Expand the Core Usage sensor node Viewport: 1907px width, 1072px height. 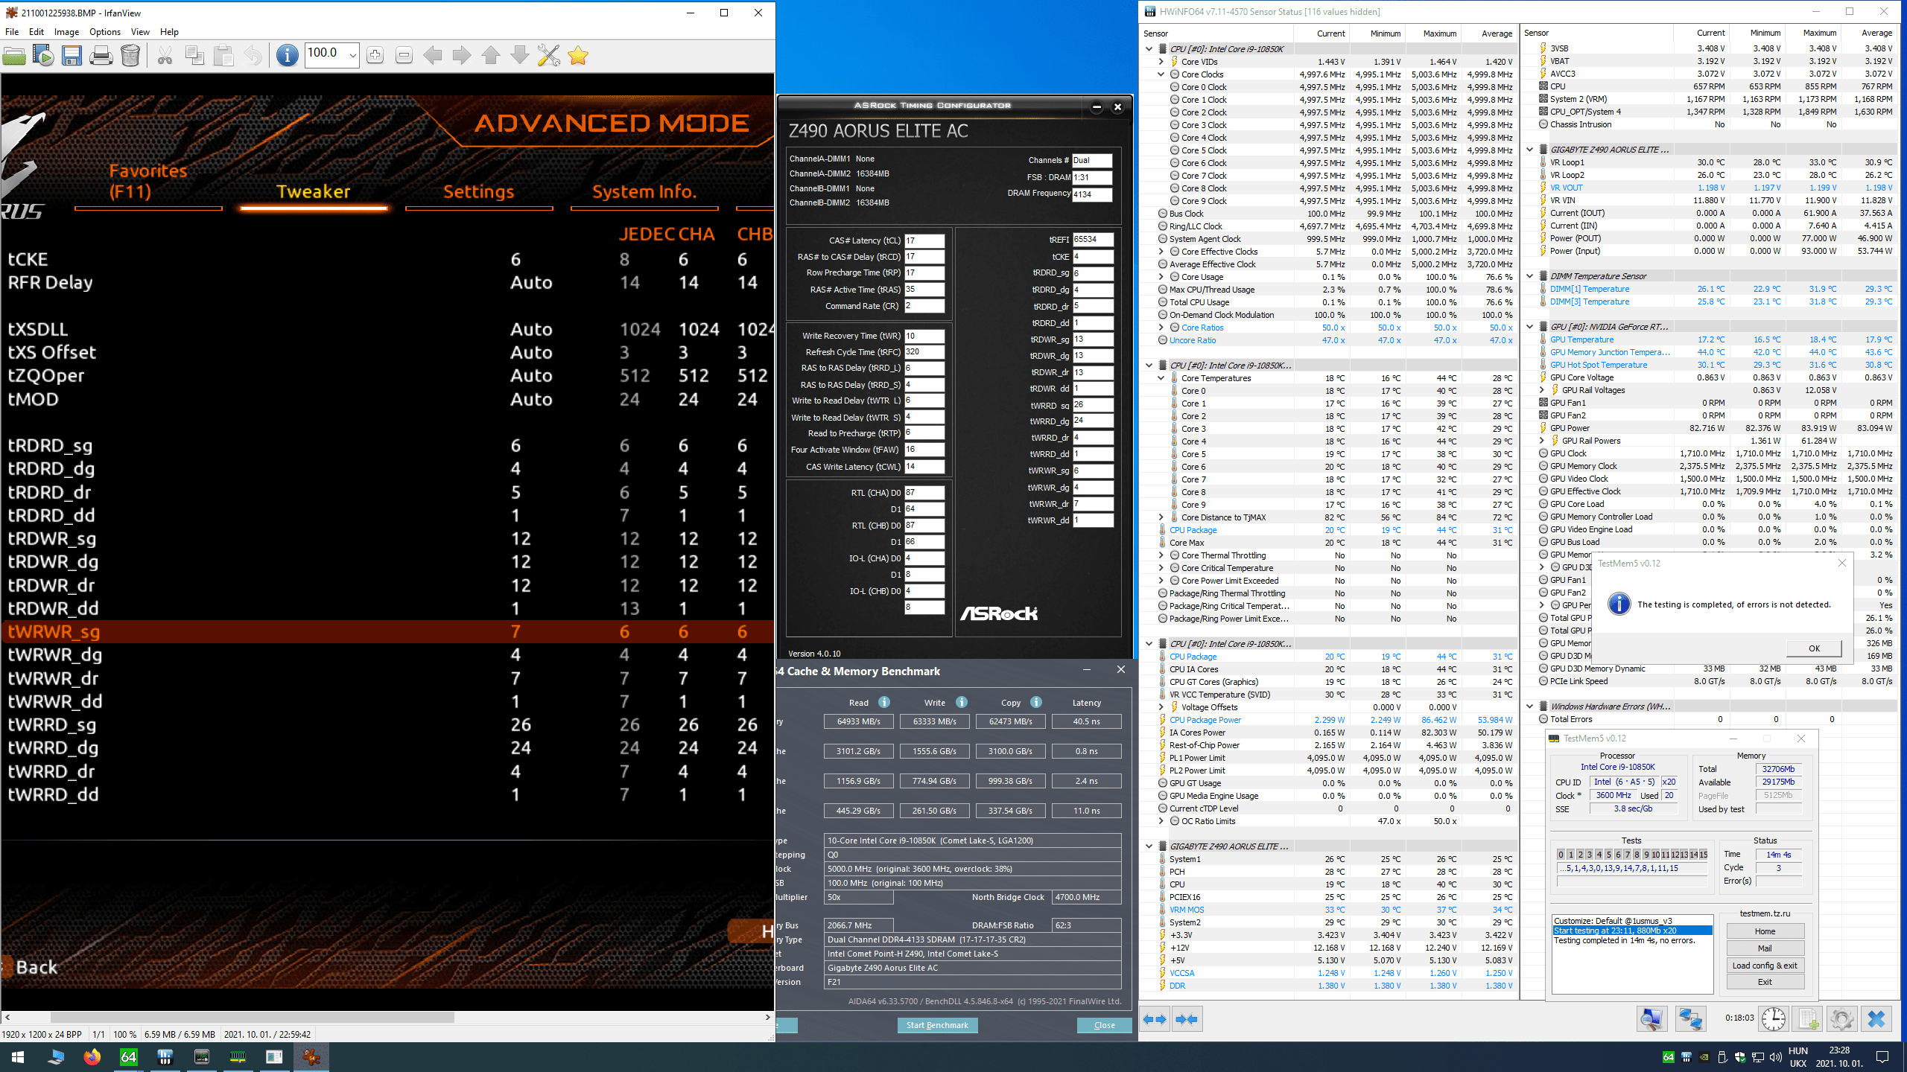tap(1161, 277)
